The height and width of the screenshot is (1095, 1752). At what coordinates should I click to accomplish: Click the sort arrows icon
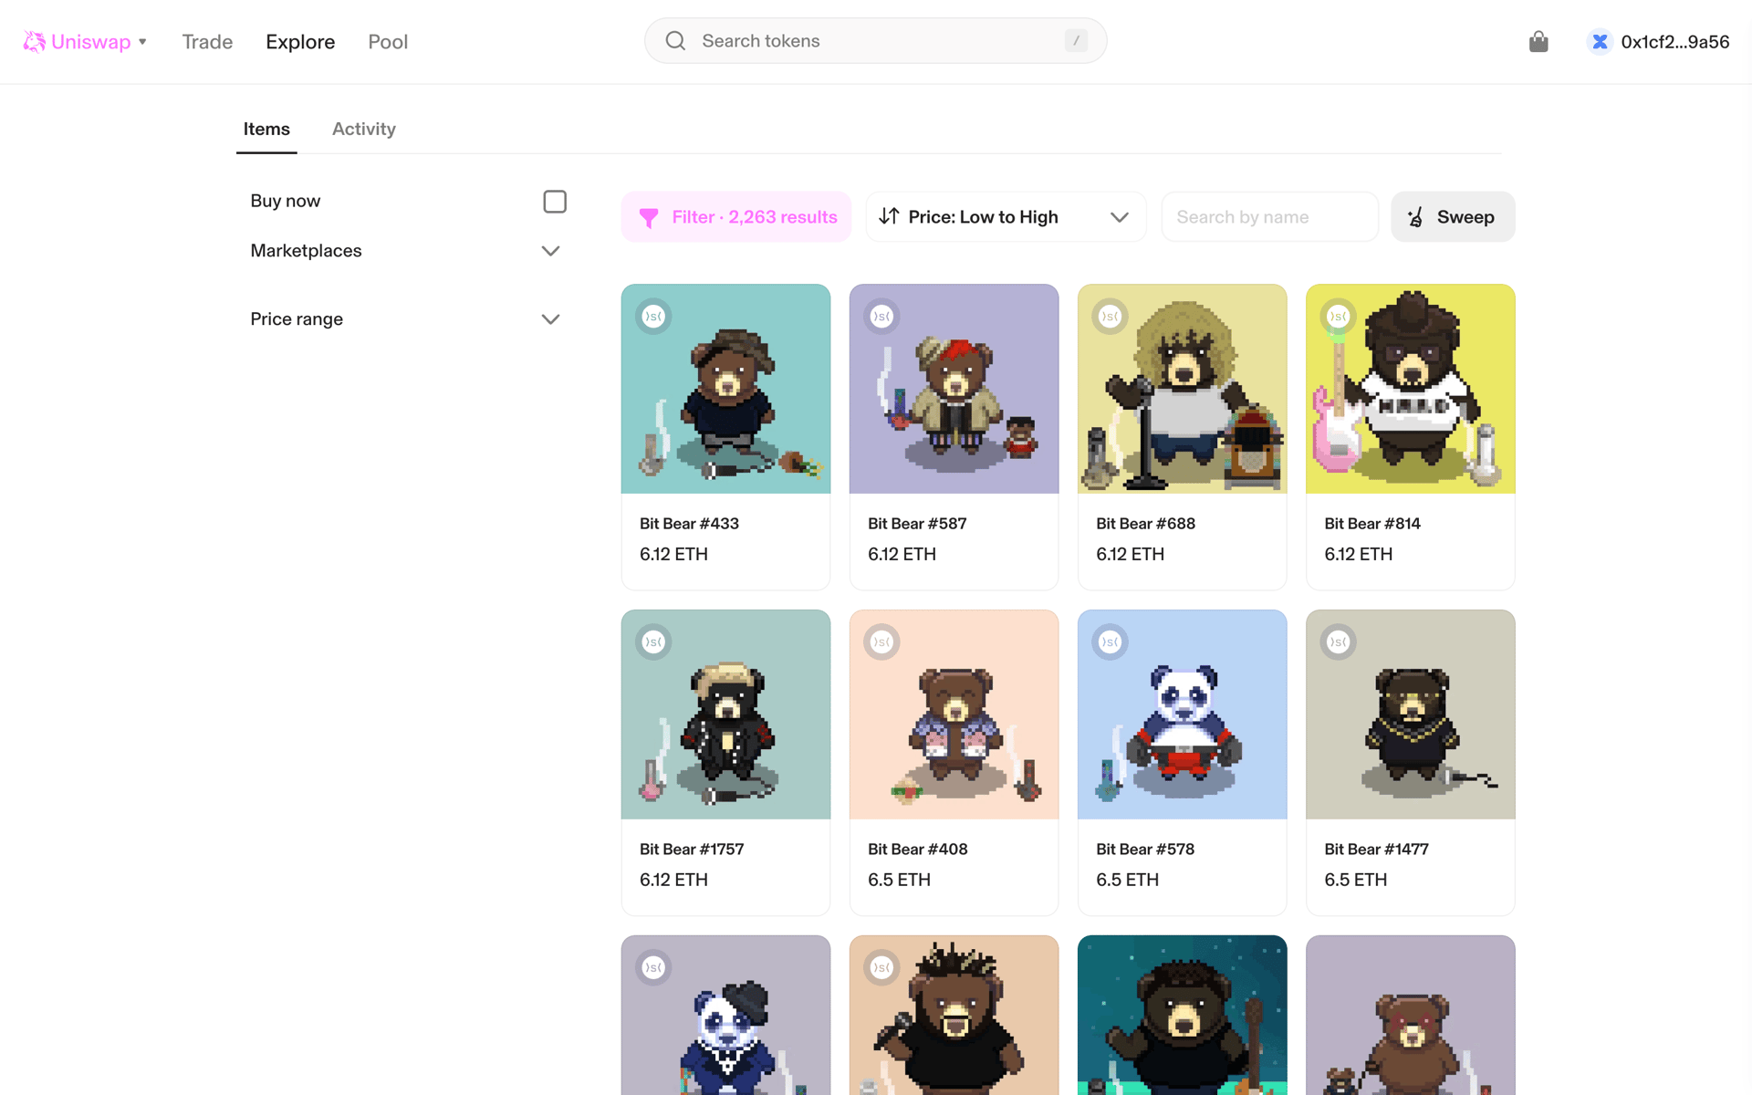[889, 216]
